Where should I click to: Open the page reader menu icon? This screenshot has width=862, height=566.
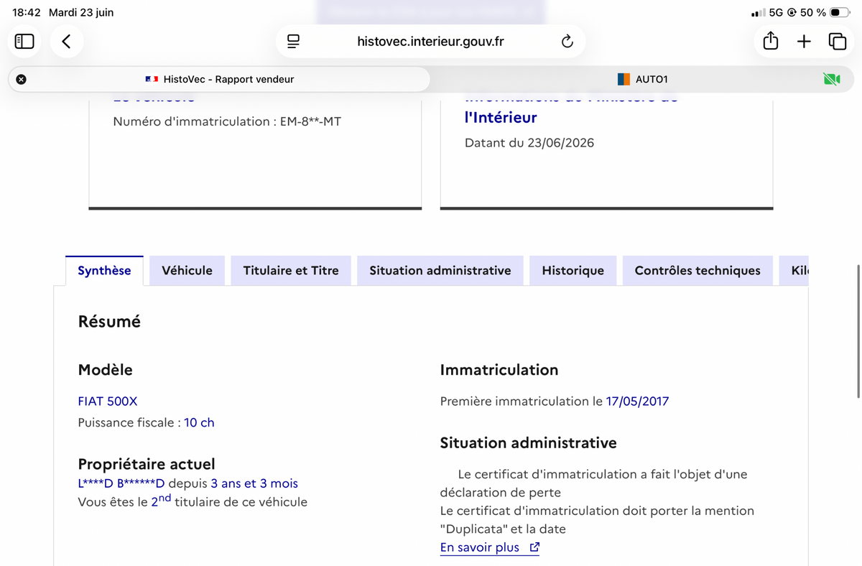[x=293, y=42]
